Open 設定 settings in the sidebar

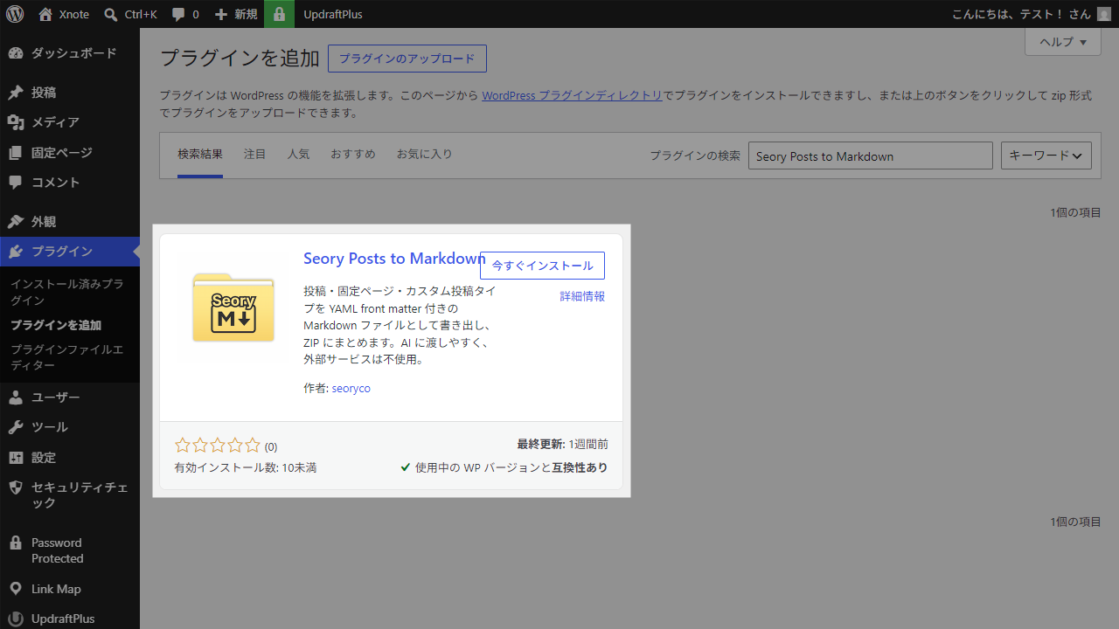(x=70, y=458)
